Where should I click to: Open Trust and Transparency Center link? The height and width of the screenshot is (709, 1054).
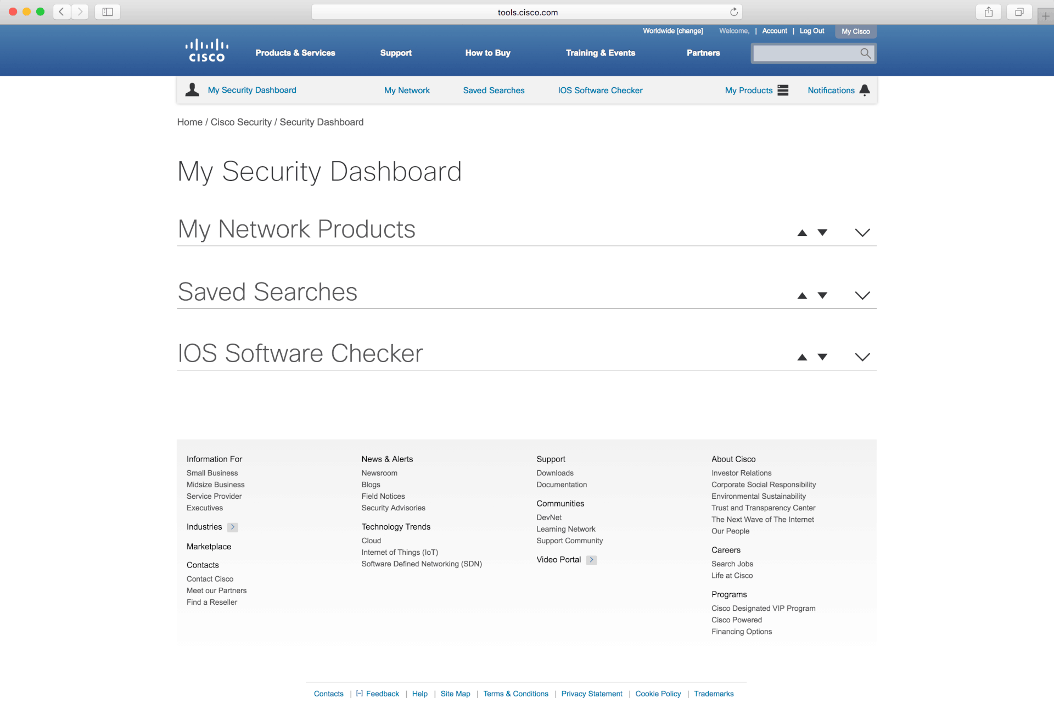764,508
